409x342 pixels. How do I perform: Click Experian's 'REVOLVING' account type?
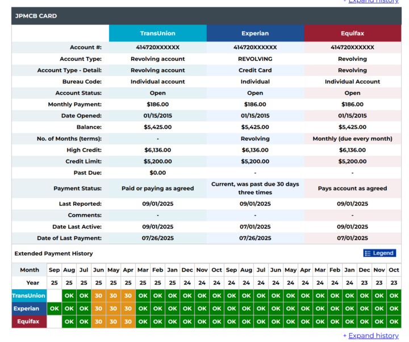tap(255, 59)
